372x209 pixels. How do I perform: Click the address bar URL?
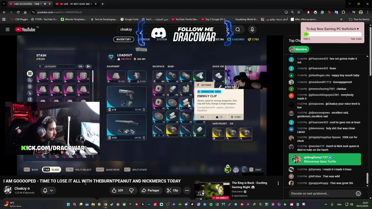click(60, 12)
